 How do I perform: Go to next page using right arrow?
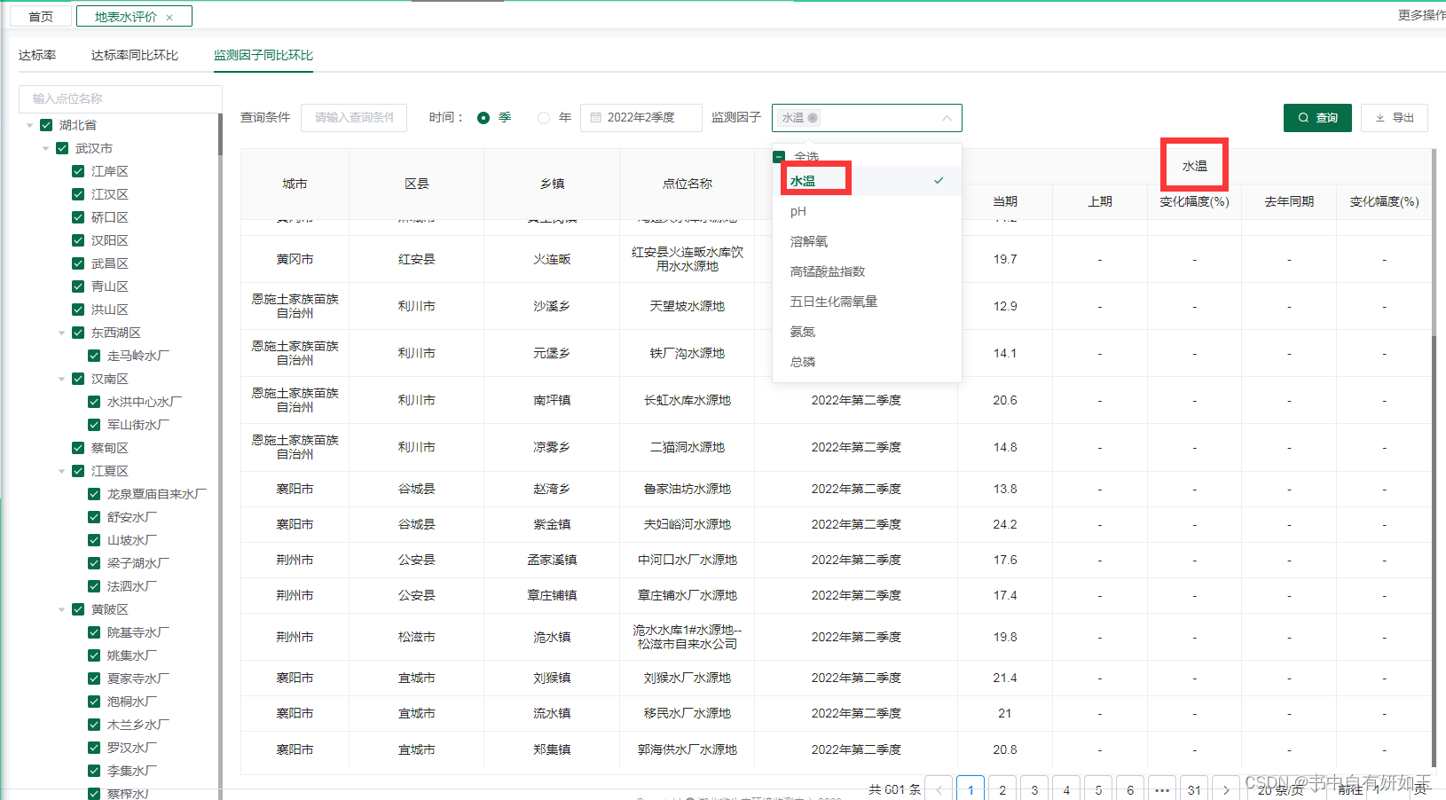tap(1226, 789)
